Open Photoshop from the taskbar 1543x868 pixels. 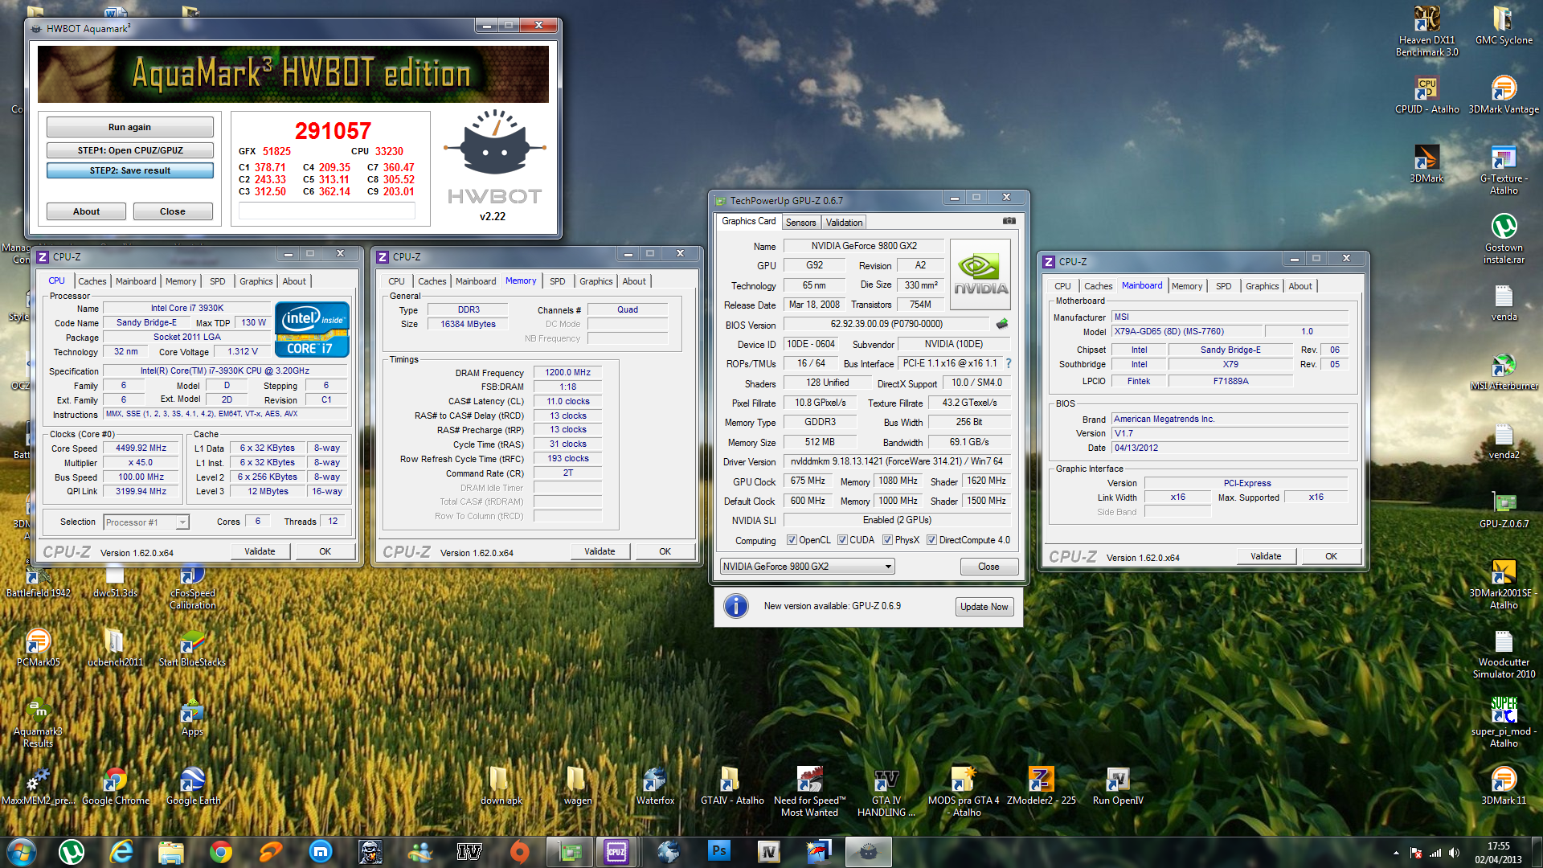click(x=718, y=852)
